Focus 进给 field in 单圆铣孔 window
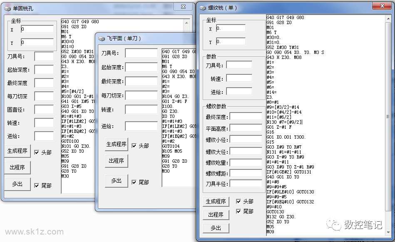Screen dimensions: 395x242 pos(44,136)
